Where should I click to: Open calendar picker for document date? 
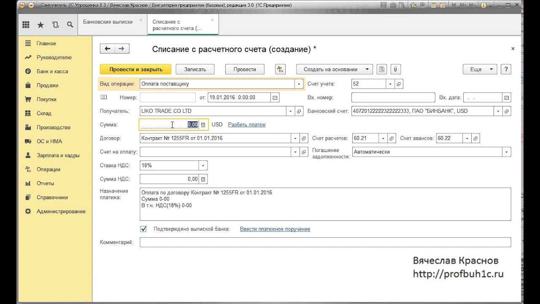point(275,98)
